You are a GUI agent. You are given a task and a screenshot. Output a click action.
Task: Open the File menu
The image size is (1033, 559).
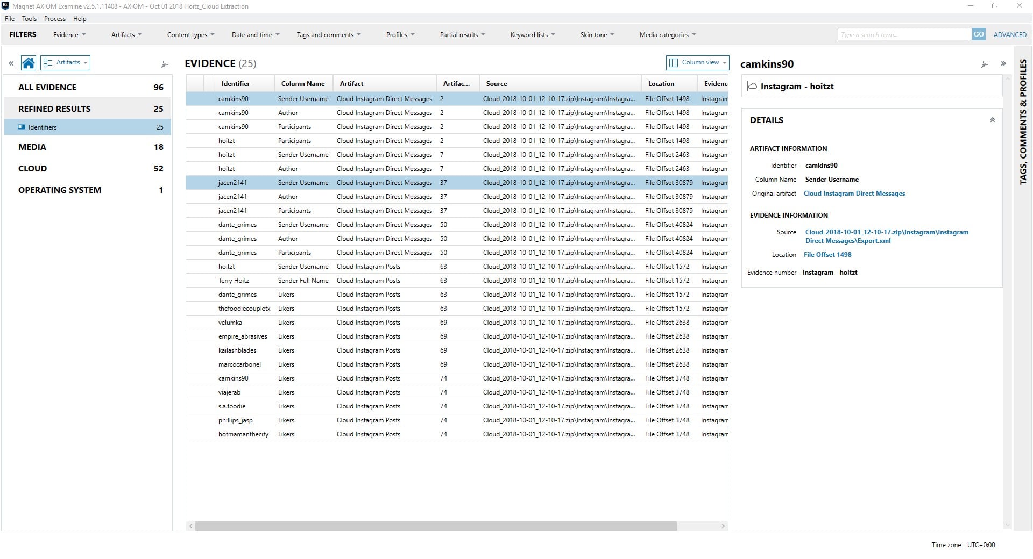tap(10, 19)
